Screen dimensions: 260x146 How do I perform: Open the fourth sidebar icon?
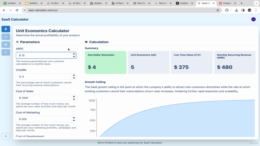6,52
